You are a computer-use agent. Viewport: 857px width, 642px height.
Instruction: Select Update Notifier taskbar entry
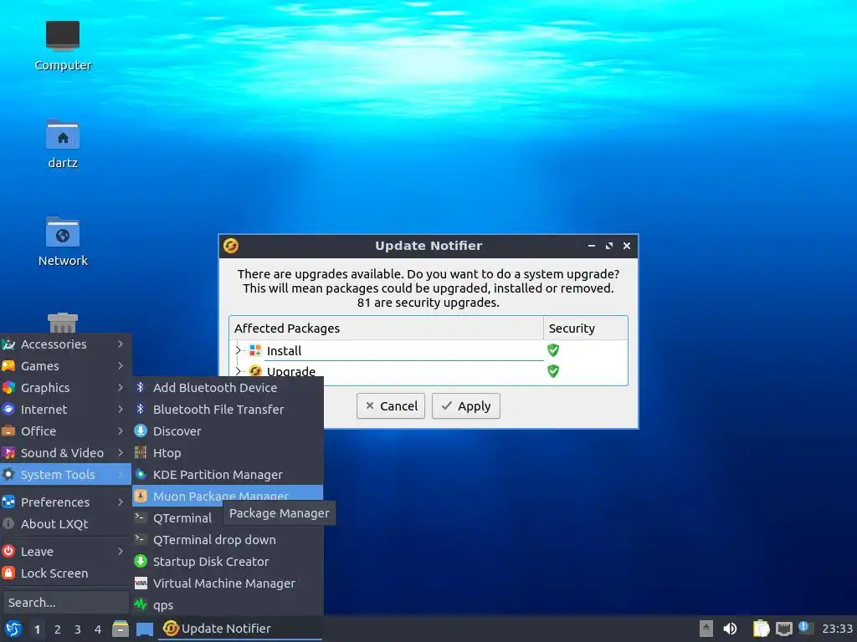pyautogui.click(x=240, y=629)
